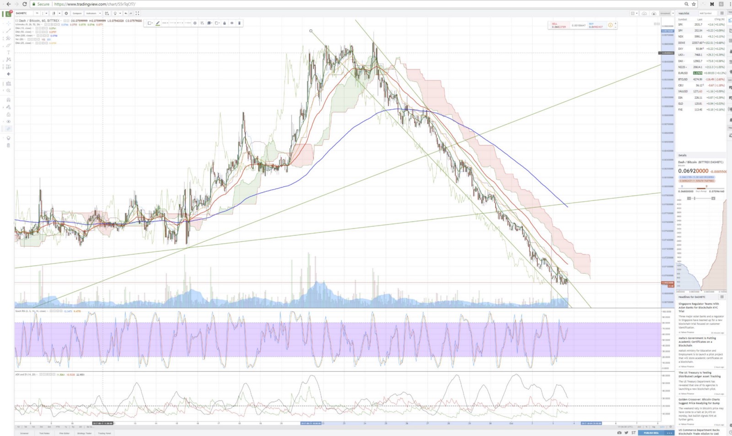Click the candlestick chart style icon
Image resolution: width=732 pixels, height=436 pixels.
click(x=54, y=13)
